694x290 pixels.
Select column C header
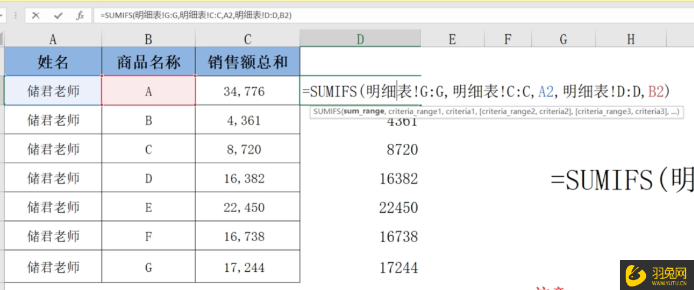click(x=247, y=39)
